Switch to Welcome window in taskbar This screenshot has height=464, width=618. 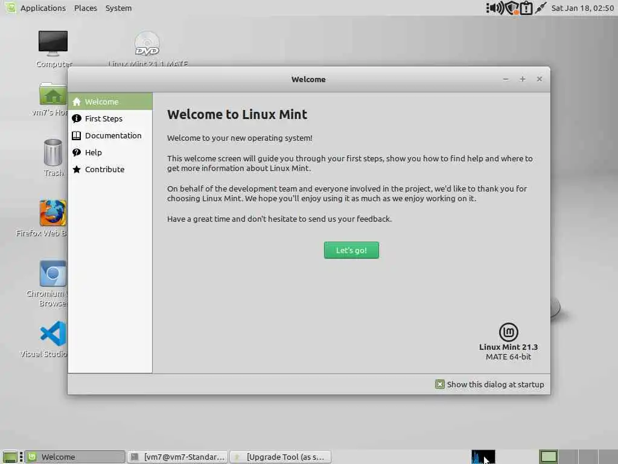(x=75, y=457)
